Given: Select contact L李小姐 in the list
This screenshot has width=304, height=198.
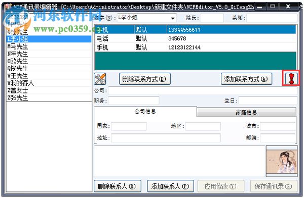Looking at the screenshot, I should click(x=49, y=39).
